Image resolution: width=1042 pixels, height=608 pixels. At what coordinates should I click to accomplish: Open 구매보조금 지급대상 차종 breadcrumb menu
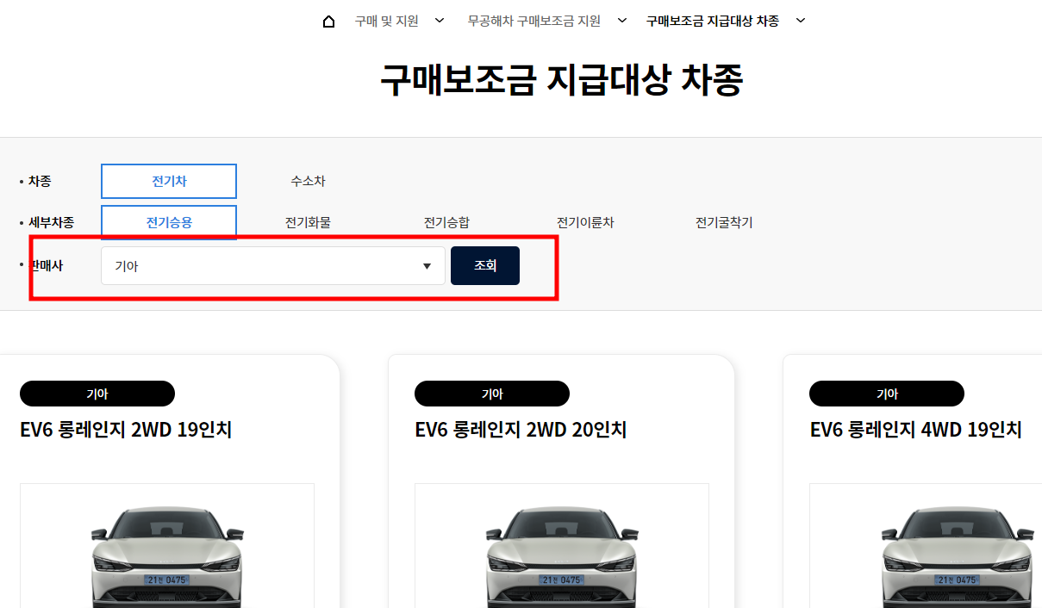[712, 21]
